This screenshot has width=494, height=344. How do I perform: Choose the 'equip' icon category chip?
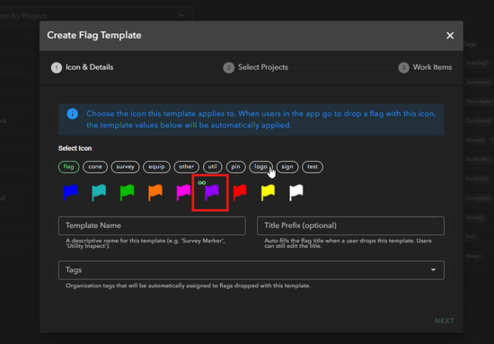point(156,167)
